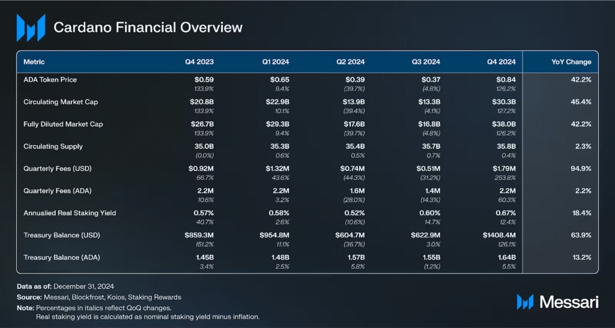Viewport: 615px width, 328px height.
Task: Select the 'Circulating Supply' row label
Action: click(53, 146)
